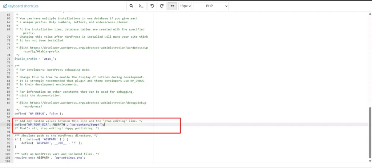
Task: Click the $table_prefix = 'wpsc_' line
Action: [35, 59]
